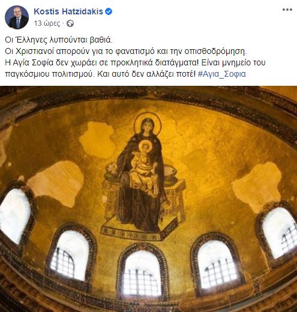Open the three-dots post options menu
297x312 pixels.
click(x=287, y=10)
